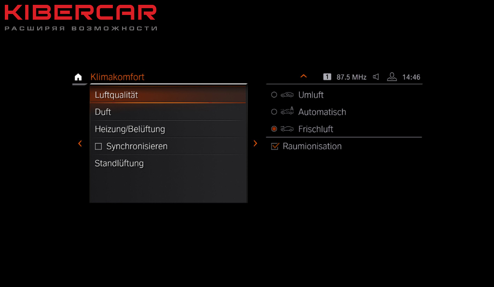Open the Heizung/Belüftung menu entry
The height and width of the screenshot is (287, 494).
coord(168,129)
